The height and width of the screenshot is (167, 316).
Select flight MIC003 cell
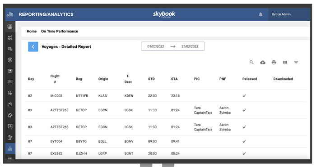click(x=56, y=96)
